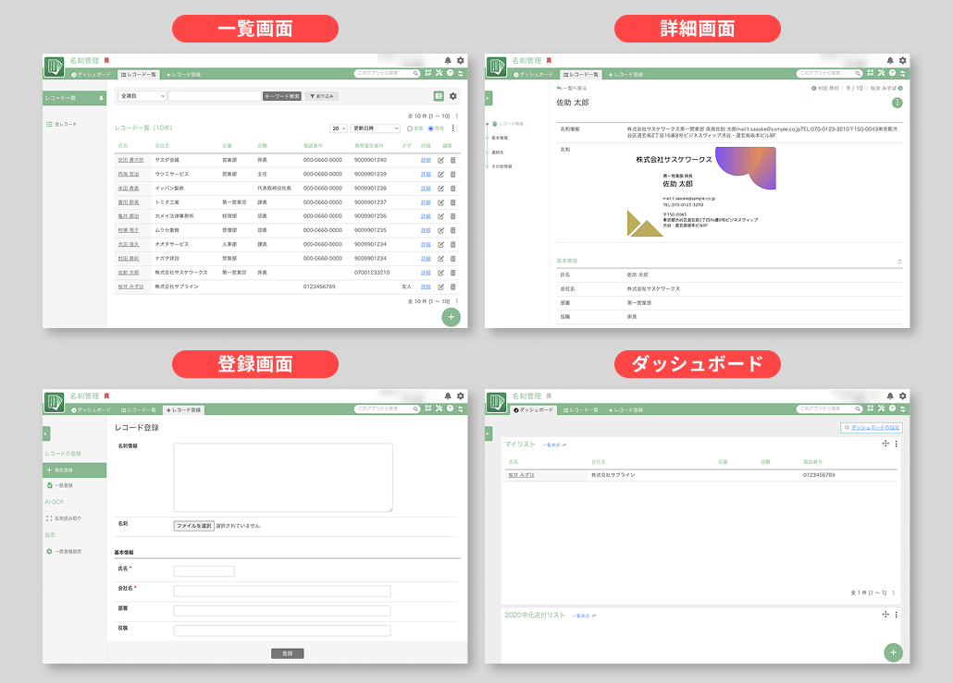Open 詳細 link in the カメイ法律事務所 row
953x683 pixels.
[x=426, y=216]
